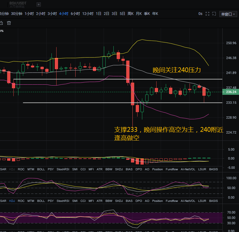
Task: Toggle the BIAS indicator display
Action: coord(129,169)
